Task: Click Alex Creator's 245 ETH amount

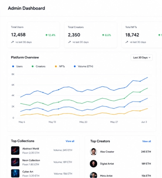Action: point(146,152)
